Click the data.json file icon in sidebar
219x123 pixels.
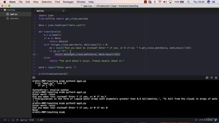click(x=8, y=18)
